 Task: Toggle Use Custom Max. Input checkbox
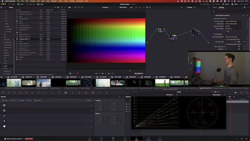click(x=225, y=39)
